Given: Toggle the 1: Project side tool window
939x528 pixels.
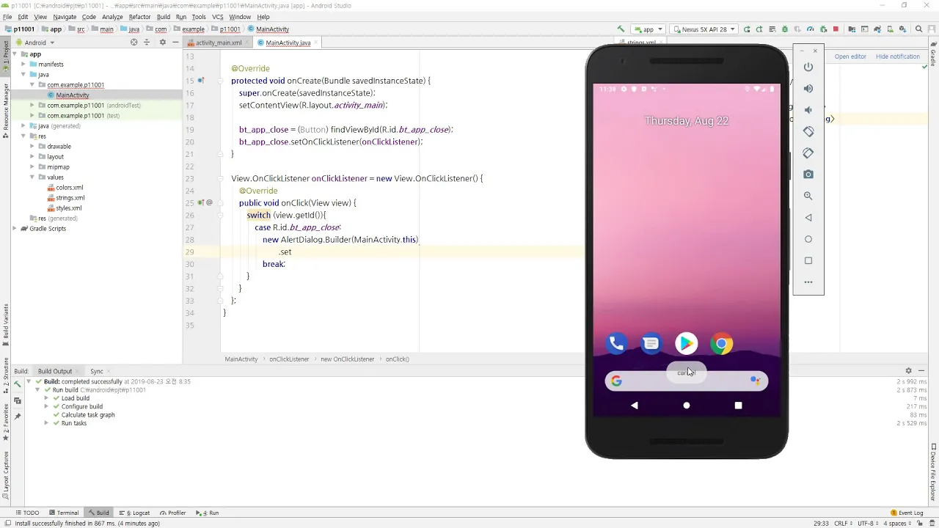Looking at the screenshot, I should click(x=6, y=56).
